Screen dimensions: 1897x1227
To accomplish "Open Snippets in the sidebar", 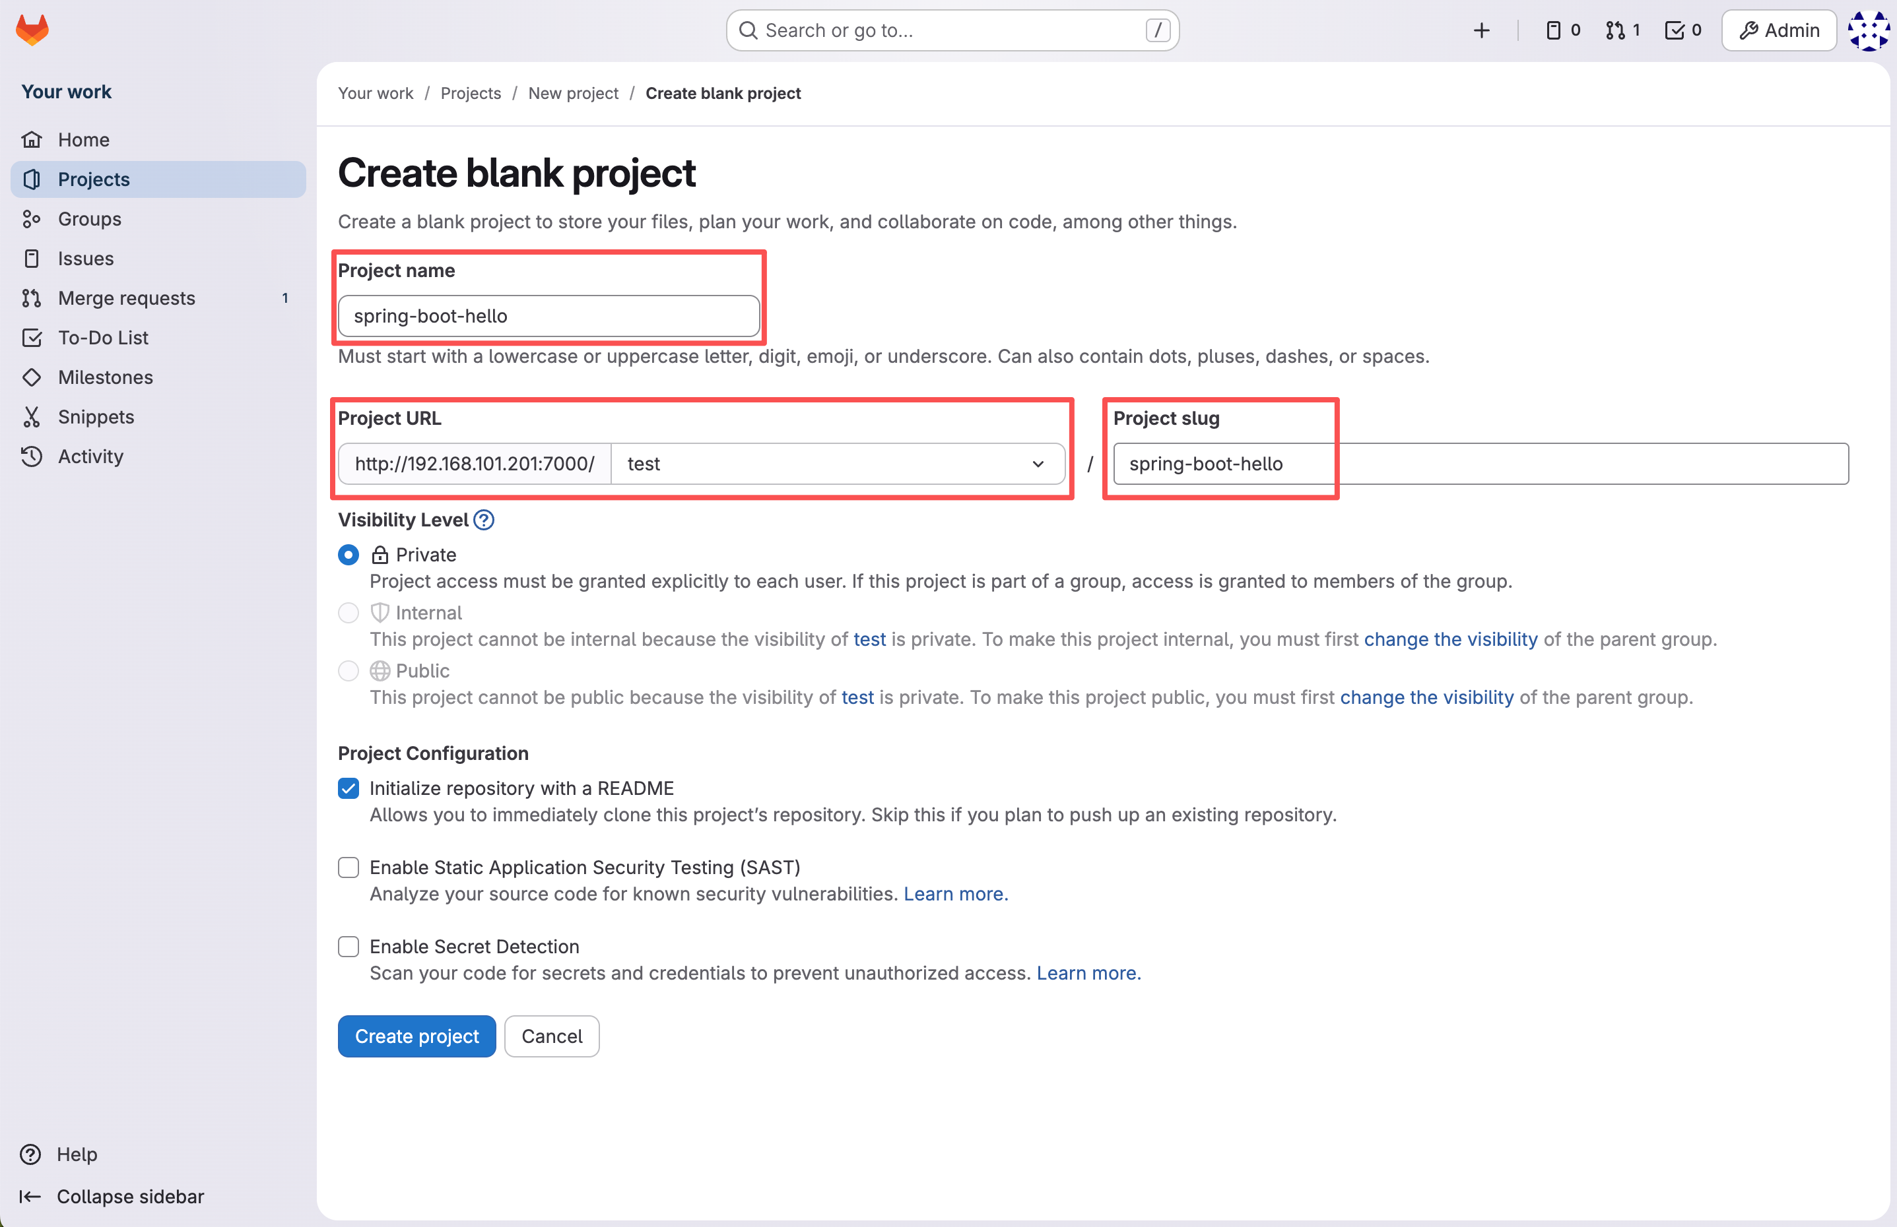I will pyautogui.click(x=96, y=417).
